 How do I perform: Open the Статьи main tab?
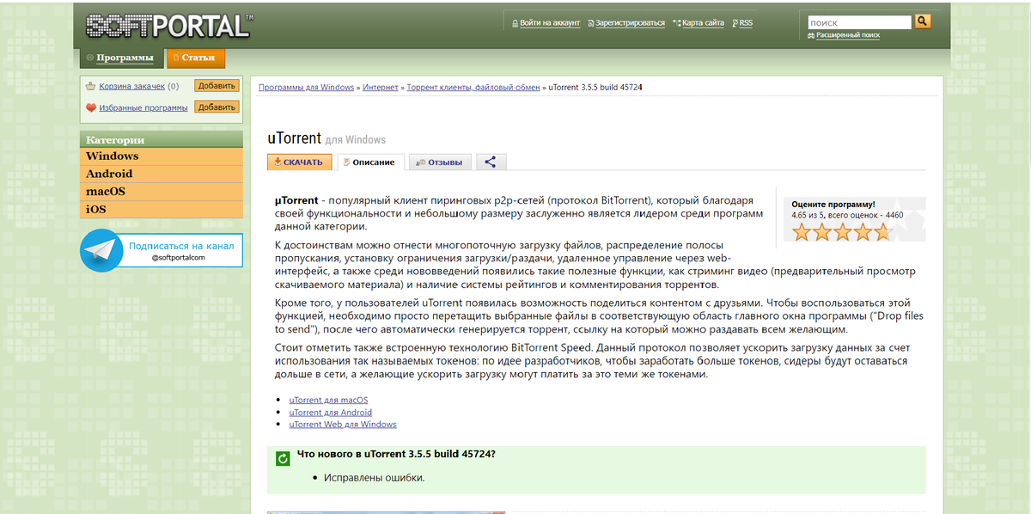click(196, 58)
